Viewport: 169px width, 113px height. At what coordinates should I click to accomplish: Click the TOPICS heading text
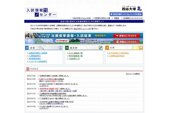click(x=34, y=69)
